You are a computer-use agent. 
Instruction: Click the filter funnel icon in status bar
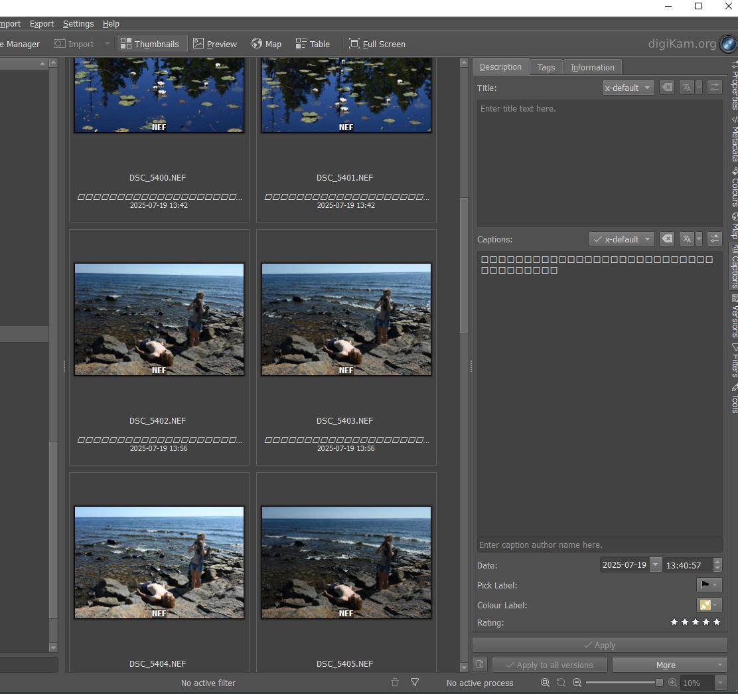pos(415,682)
